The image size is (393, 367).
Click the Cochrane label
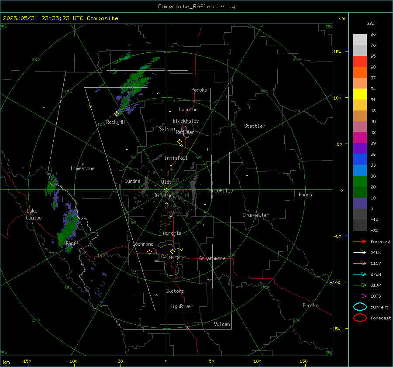pyautogui.click(x=143, y=244)
